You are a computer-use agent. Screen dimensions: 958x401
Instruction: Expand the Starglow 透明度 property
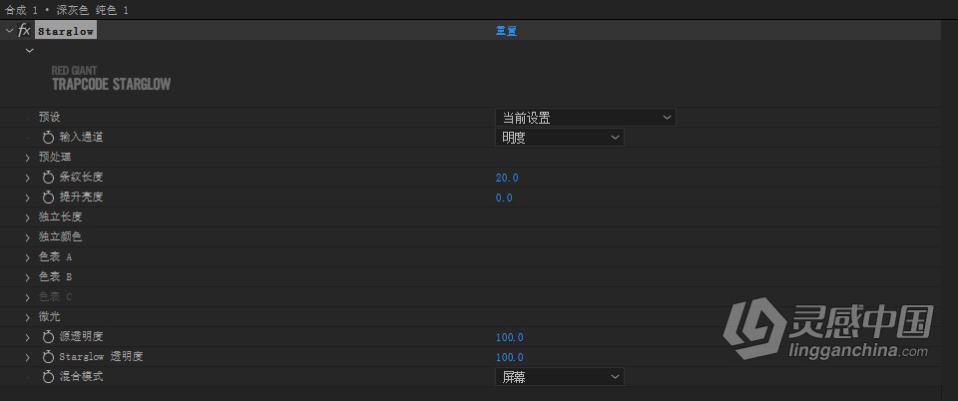coord(28,358)
